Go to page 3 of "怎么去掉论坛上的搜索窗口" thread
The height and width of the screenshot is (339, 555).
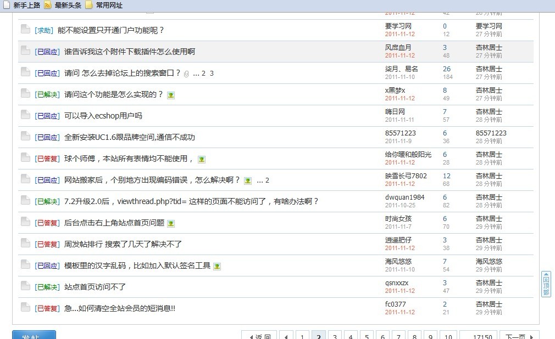[x=212, y=73]
